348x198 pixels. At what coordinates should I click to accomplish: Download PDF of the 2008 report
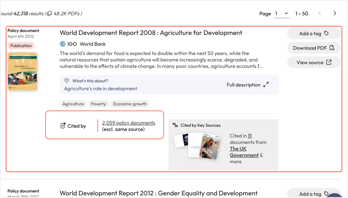click(x=314, y=48)
